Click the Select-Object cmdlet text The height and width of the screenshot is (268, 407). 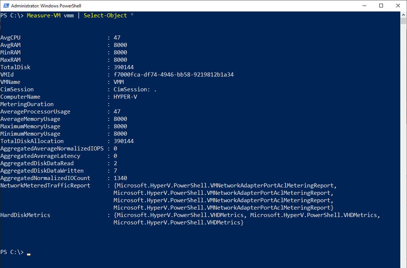tap(105, 16)
